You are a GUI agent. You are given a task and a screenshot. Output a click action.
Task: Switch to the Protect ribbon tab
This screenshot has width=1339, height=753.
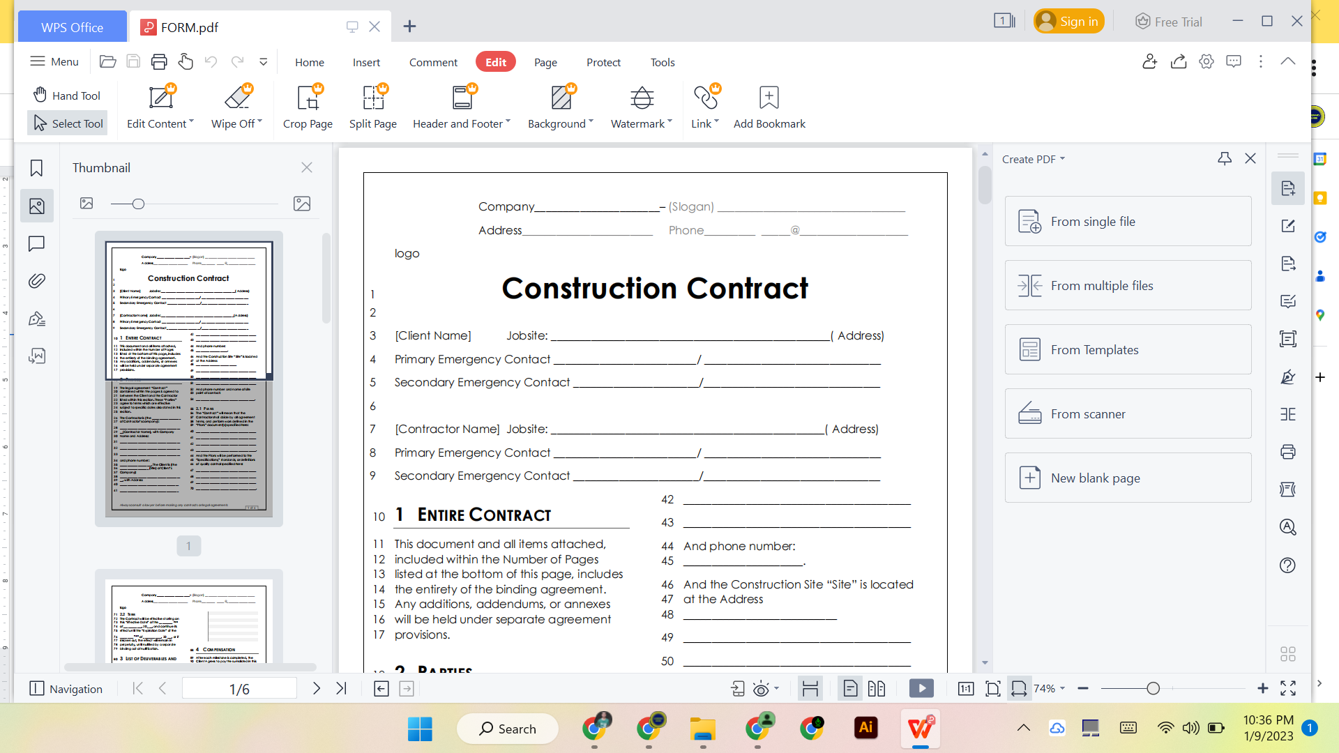point(603,62)
